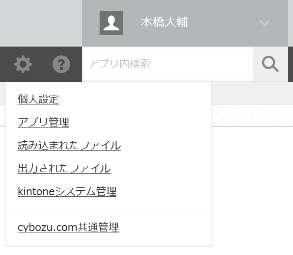
Task: View personal settings via 個人設定 link
Action: coord(38,99)
